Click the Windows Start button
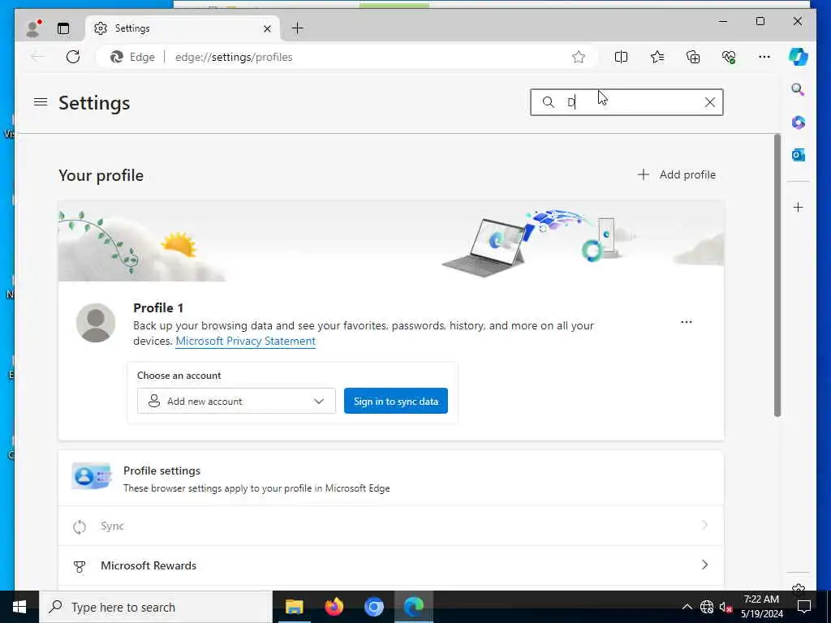The height and width of the screenshot is (623, 831). pos(19,607)
